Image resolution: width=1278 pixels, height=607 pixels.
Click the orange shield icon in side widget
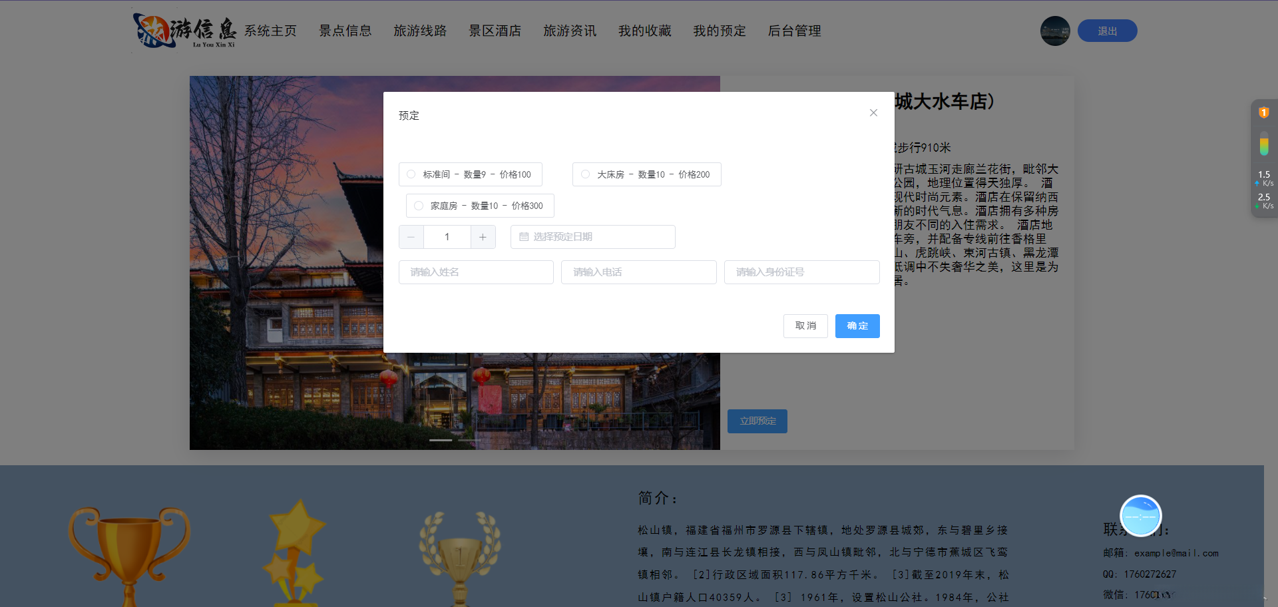pyautogui.click(x=1263, y=113)
